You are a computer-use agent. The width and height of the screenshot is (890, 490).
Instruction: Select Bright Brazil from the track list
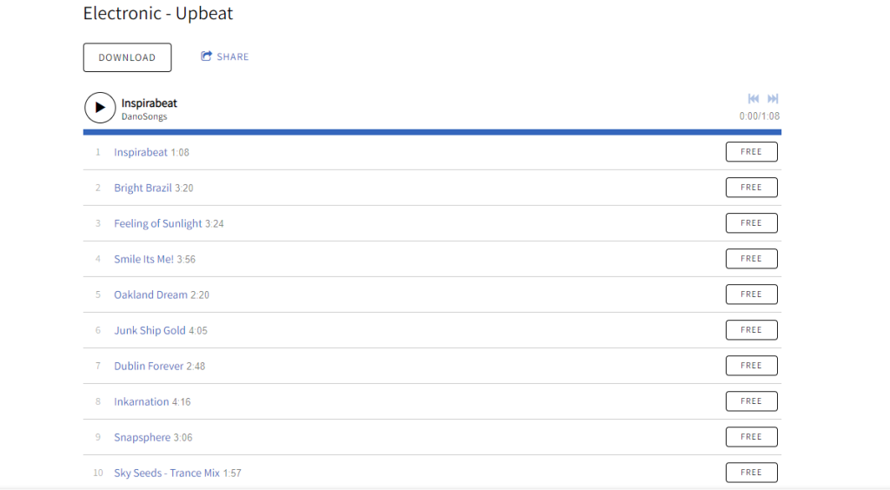pyautogui.click(x=143, y=188)
